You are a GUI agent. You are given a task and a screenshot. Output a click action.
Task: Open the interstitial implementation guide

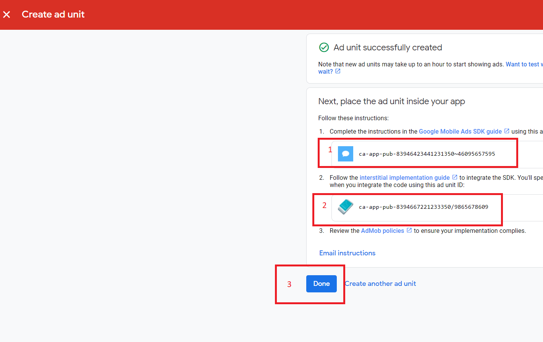pyautogui.click(x=404, y=177)
